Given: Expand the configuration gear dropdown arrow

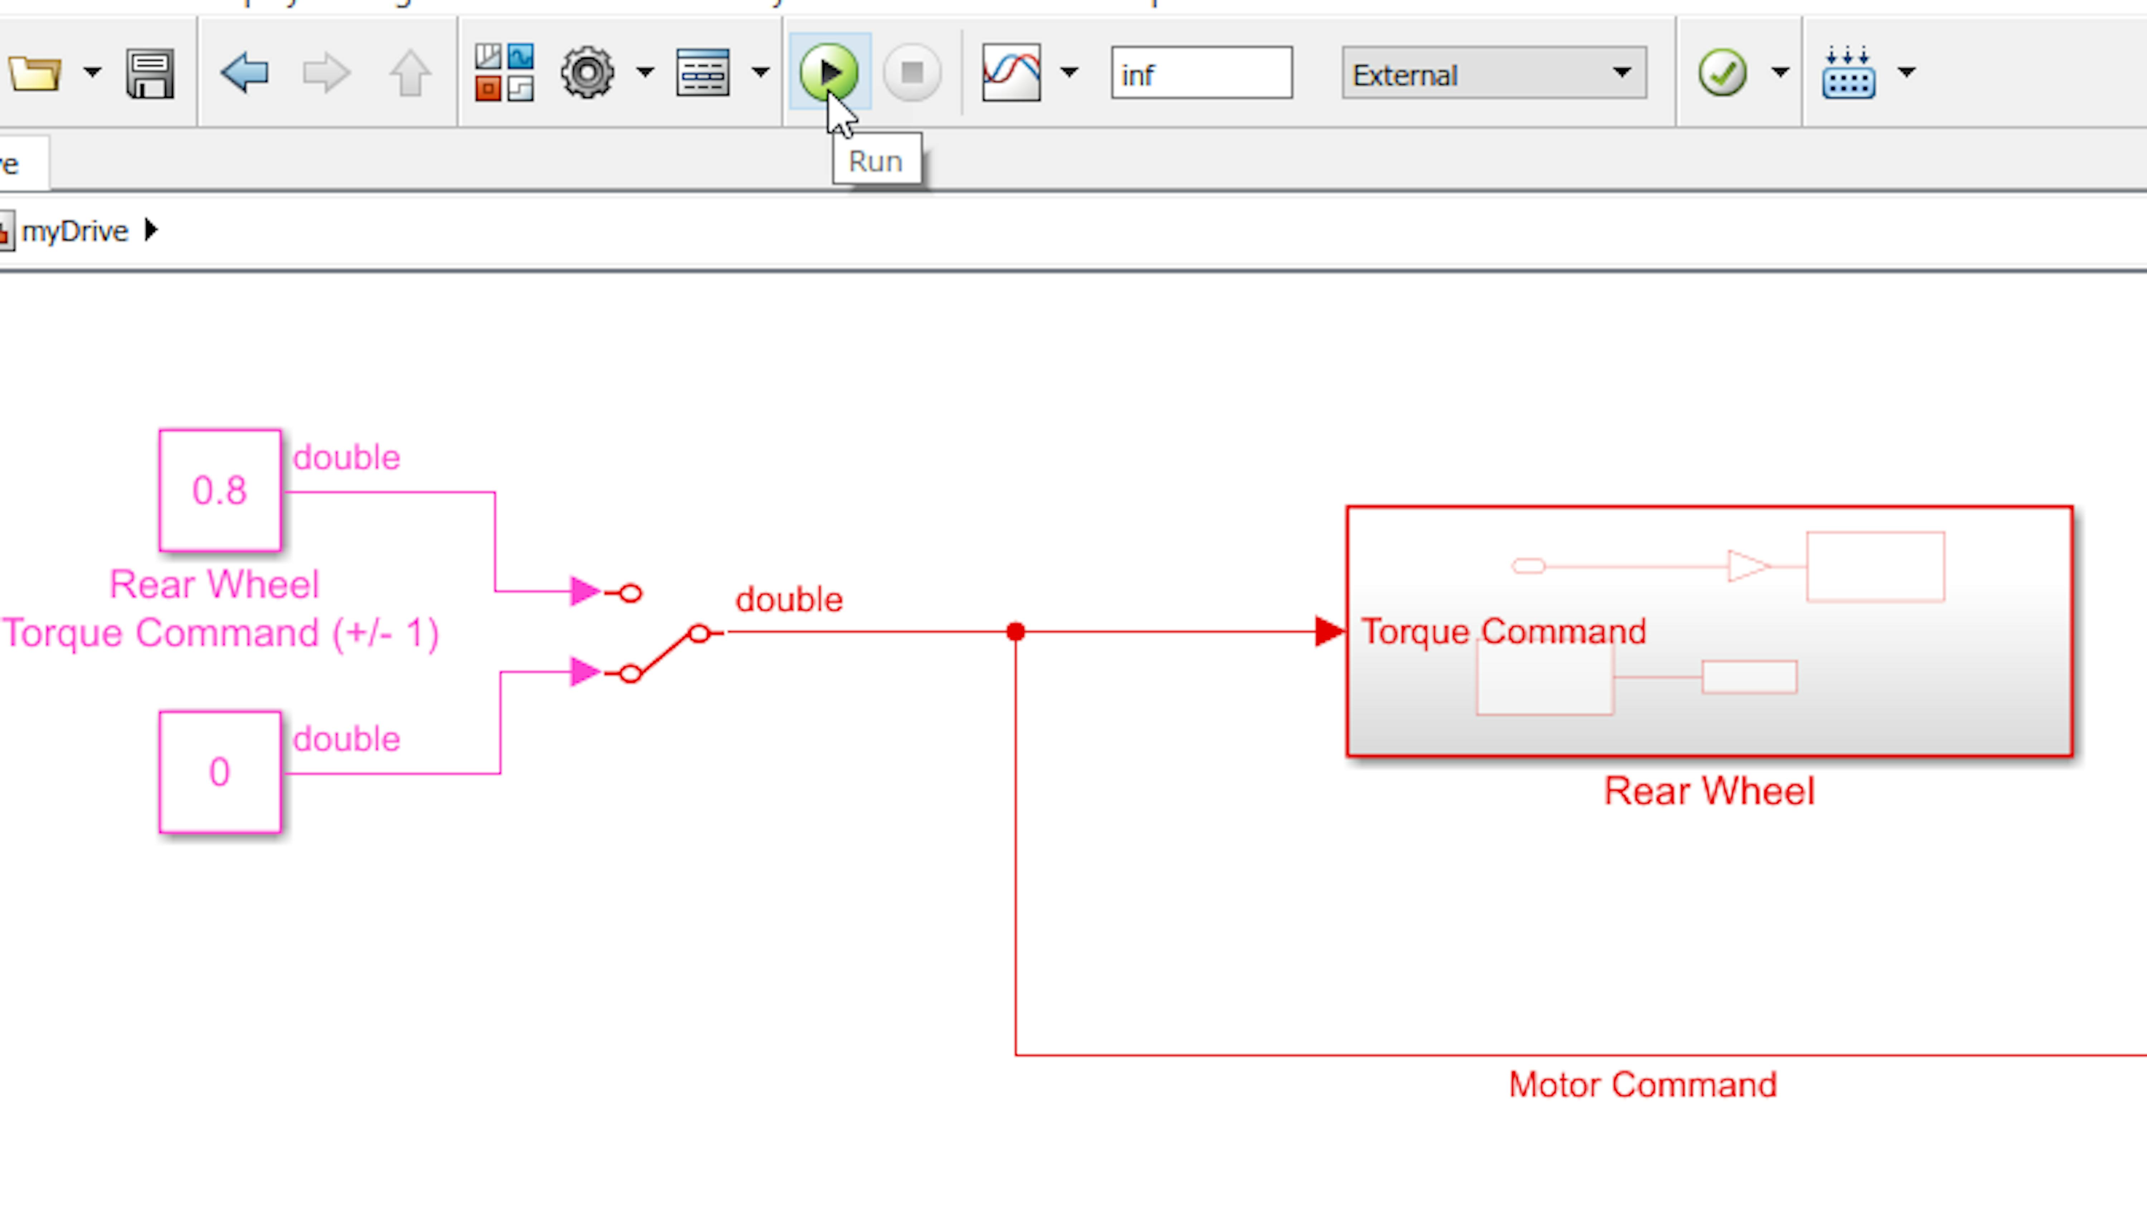Looking at the screenshot, I should (x=645, y=73).
